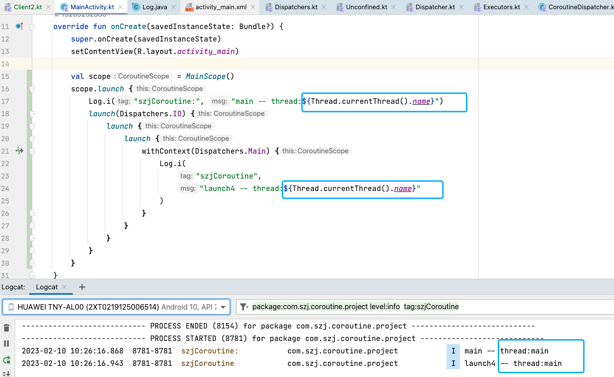Open the HUAWEI TNY-AL00 device dropdown

click(116, 307)
